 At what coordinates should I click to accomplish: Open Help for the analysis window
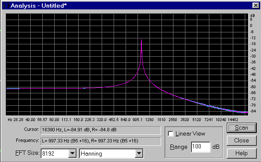[x=241, y=153]
